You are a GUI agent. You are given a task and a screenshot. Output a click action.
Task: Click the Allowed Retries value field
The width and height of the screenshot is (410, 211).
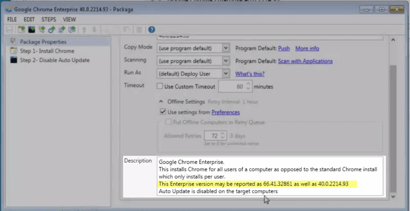coord(212,136)
